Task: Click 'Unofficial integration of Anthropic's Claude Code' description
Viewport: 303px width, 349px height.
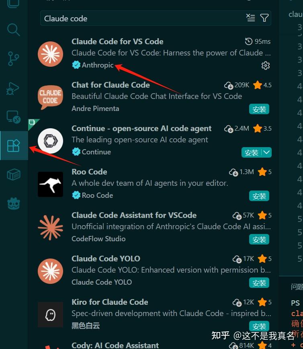Action: (x=171, y=226)
